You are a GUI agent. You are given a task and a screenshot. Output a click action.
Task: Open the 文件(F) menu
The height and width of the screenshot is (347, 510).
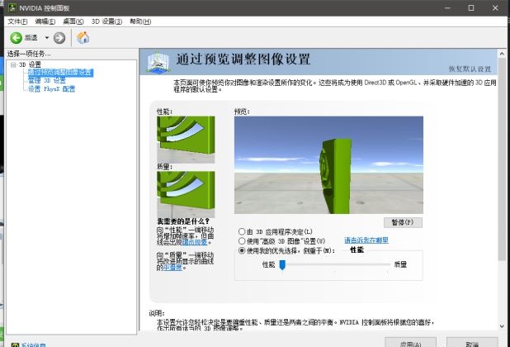(17, 21)
